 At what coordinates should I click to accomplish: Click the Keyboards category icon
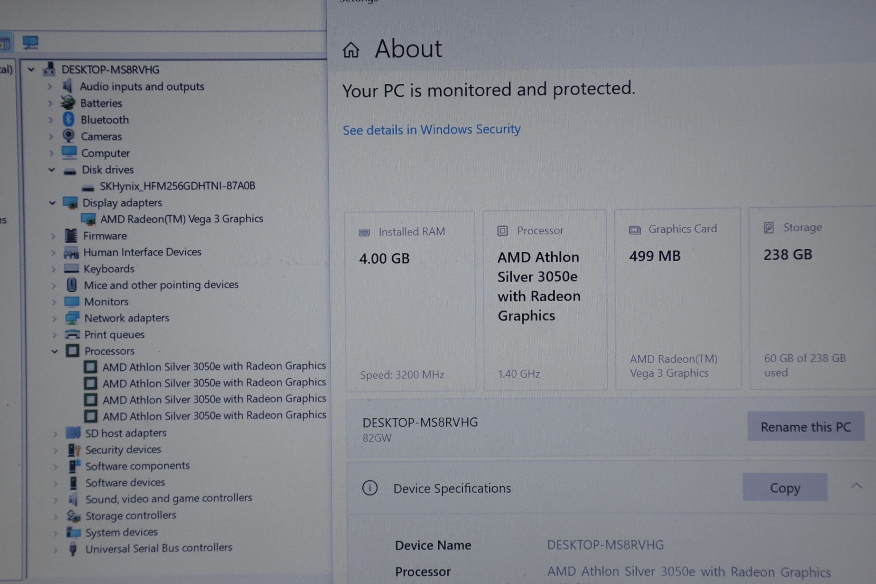click(x=71, y=269)
